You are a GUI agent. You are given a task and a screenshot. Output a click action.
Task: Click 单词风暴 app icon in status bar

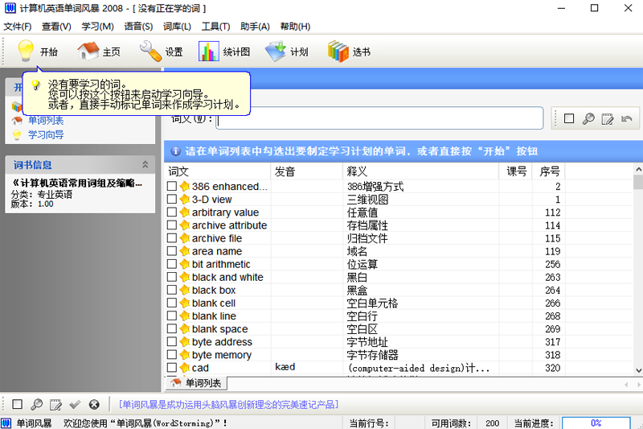pyautogui.click(x=6, y=423)
